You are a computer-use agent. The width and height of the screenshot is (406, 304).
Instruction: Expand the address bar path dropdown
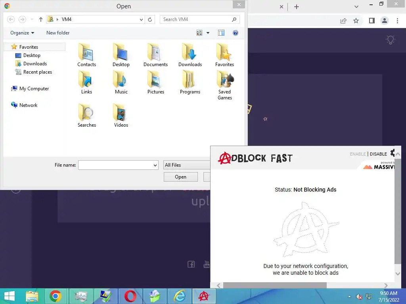(141, 19)
